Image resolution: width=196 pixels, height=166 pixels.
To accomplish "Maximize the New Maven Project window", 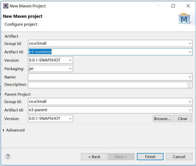I will point(173,6).
